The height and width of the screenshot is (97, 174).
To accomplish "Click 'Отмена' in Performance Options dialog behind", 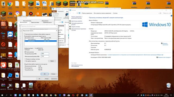I will pyautogui.click(x=47, y=79).
